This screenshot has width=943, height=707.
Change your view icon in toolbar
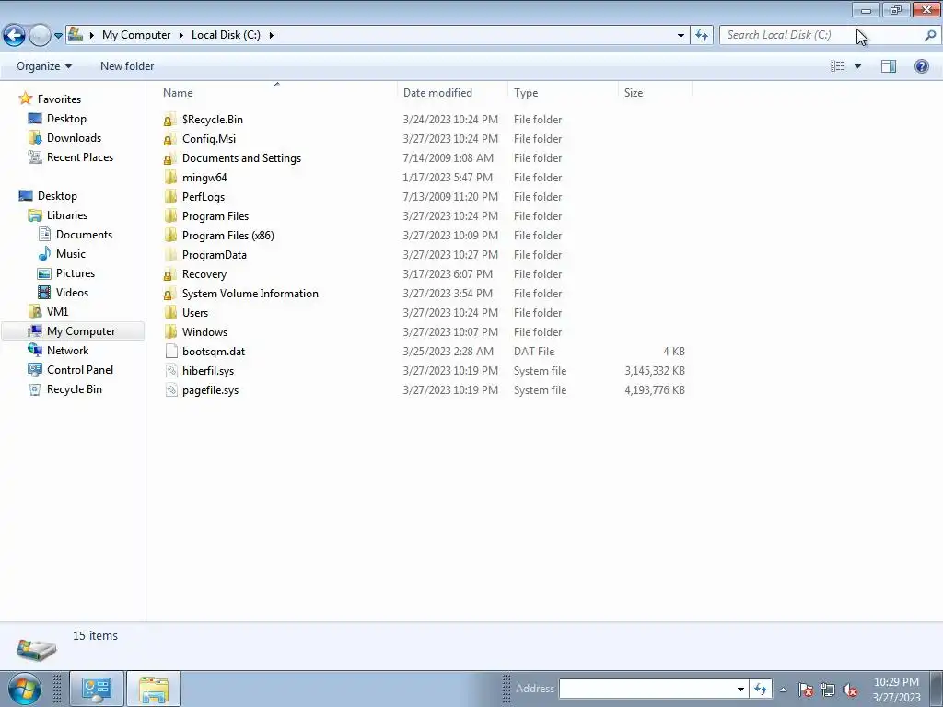click(837, 66)
